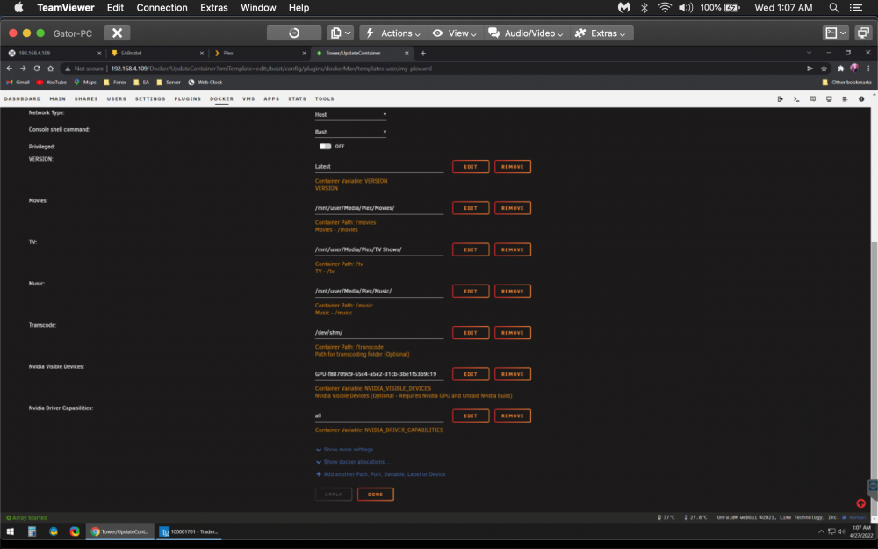Open the Calculator icon in Windows taskbar
878x549 pixels.
point(32,531)
